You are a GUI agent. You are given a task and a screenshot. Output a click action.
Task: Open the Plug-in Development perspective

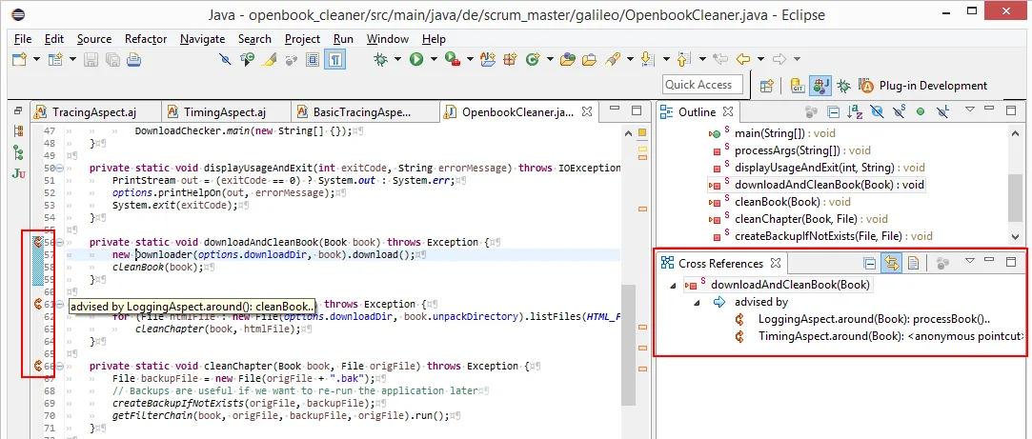924,85
